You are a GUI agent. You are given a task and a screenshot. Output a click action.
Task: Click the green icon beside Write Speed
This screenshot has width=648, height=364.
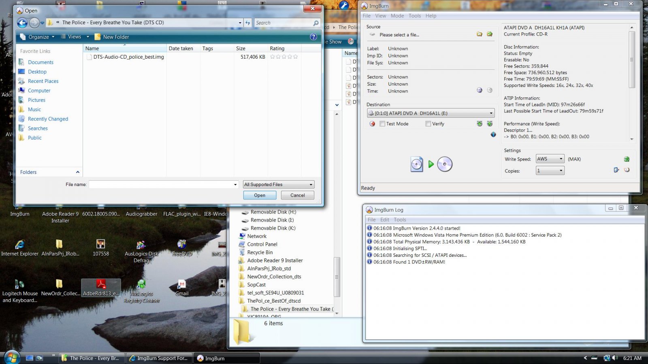627,159
